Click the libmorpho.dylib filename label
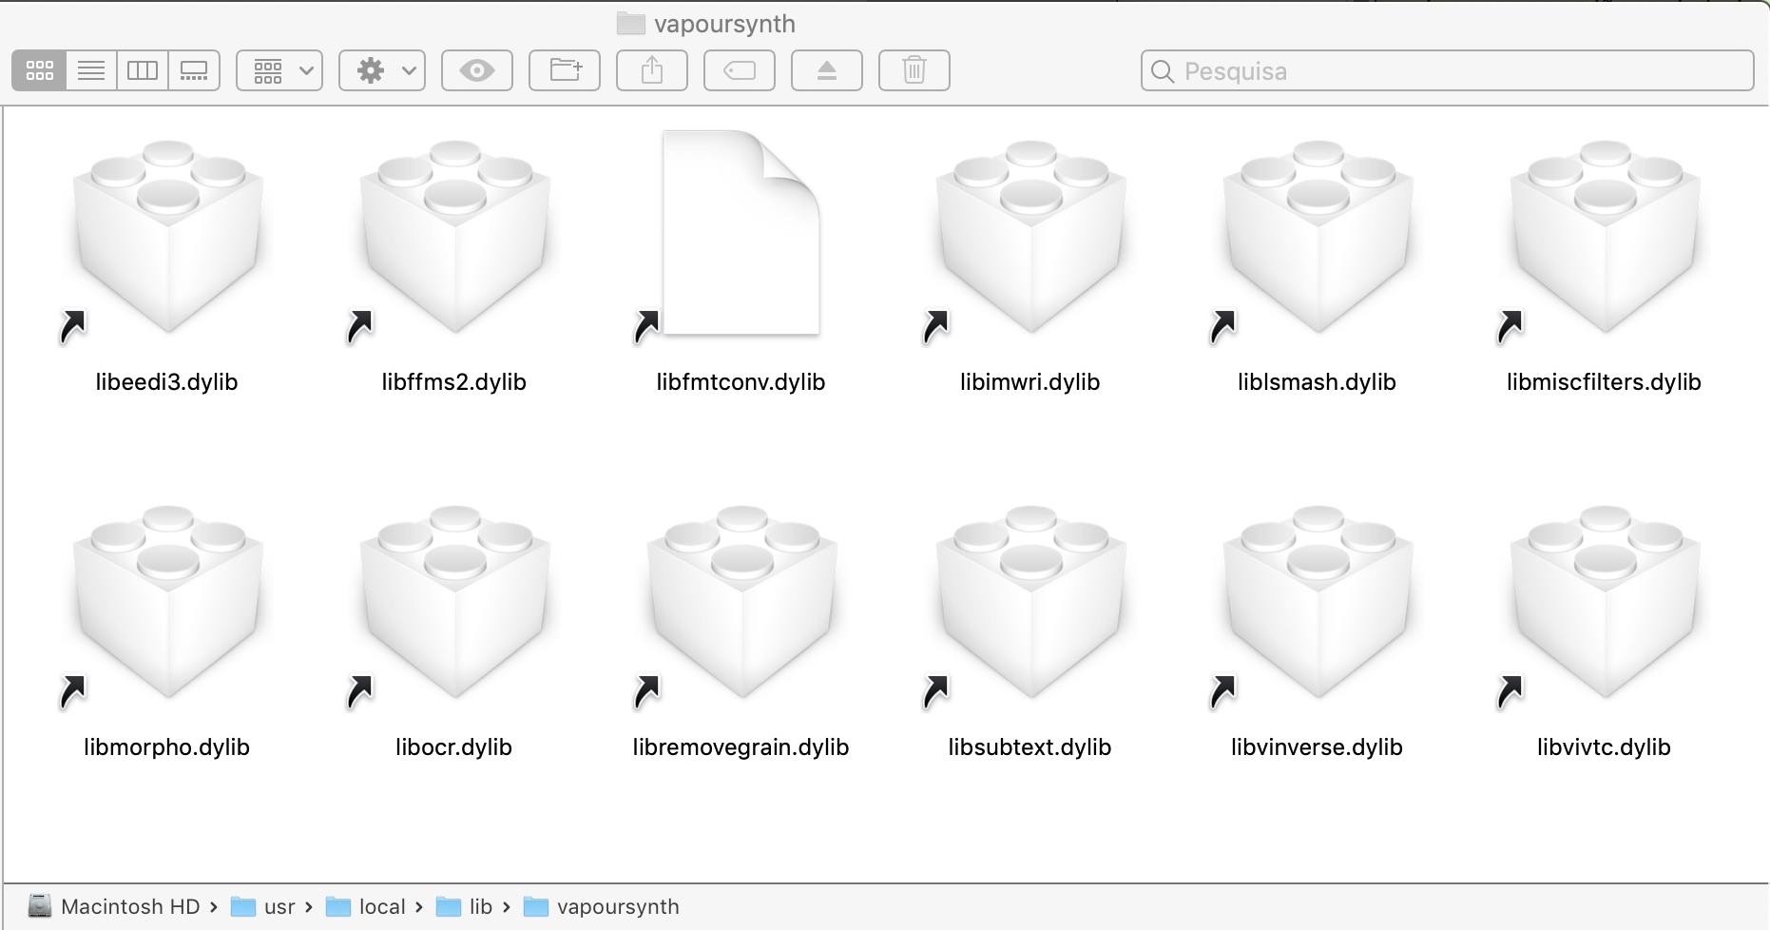 [x=167, y=747]
